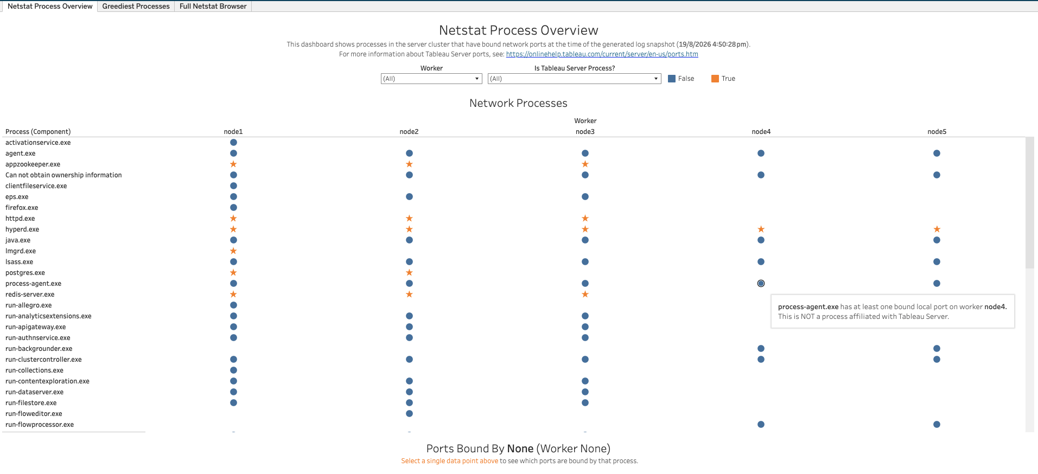Viewport: 1038px width, 474px height.
Task: Click run-dataserver.exe dot on node2
Action: point(409,392)
